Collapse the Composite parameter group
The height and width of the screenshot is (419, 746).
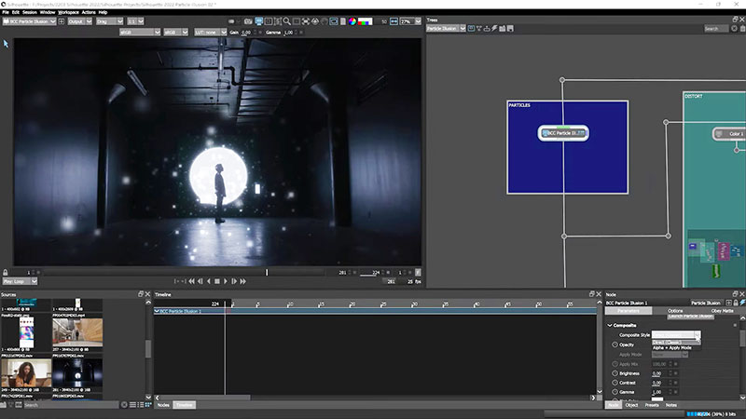pyautogui.click(x=610, y=325)
